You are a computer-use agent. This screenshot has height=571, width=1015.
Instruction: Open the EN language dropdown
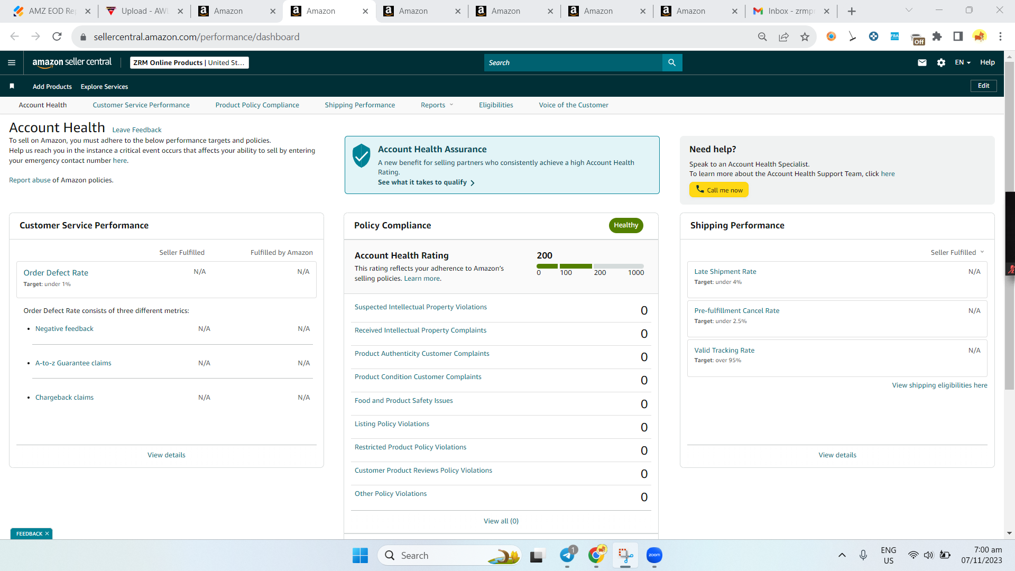click(x=963, y=62)
